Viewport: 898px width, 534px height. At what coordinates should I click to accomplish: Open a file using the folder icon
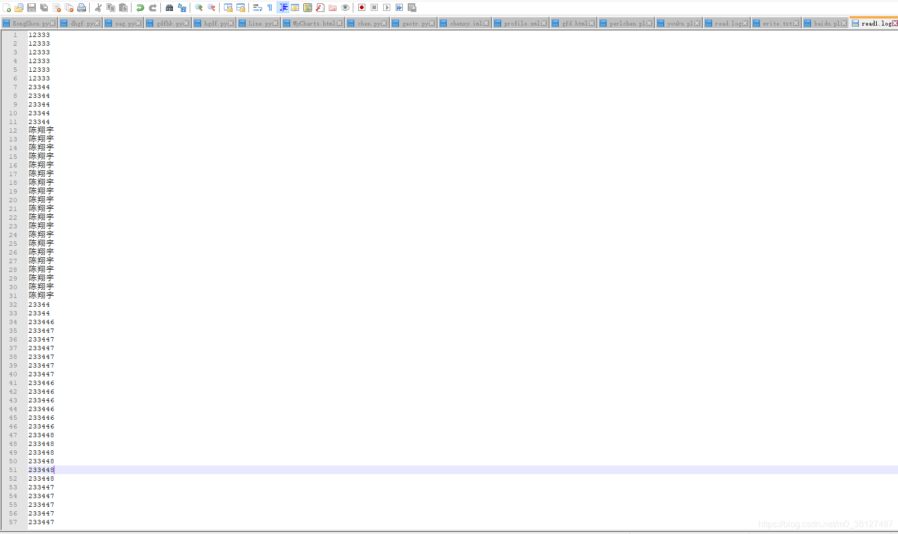19,8
